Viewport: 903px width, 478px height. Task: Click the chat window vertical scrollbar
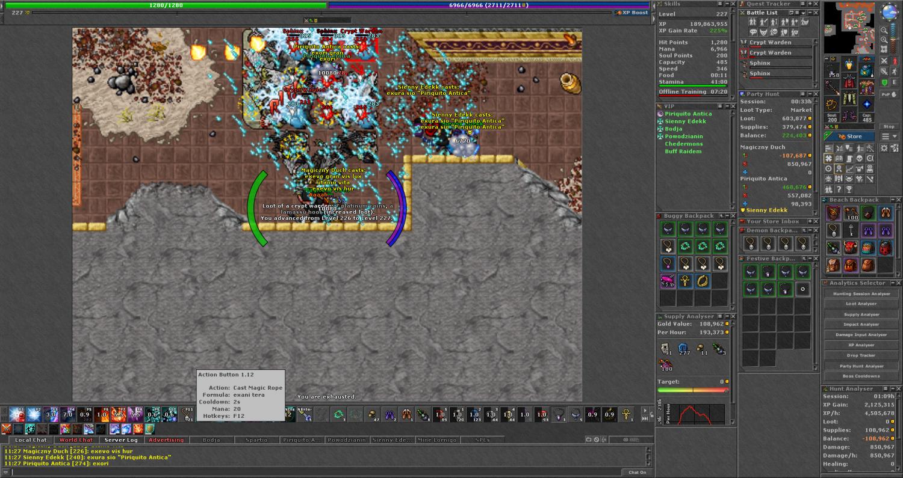coord(648,456)
